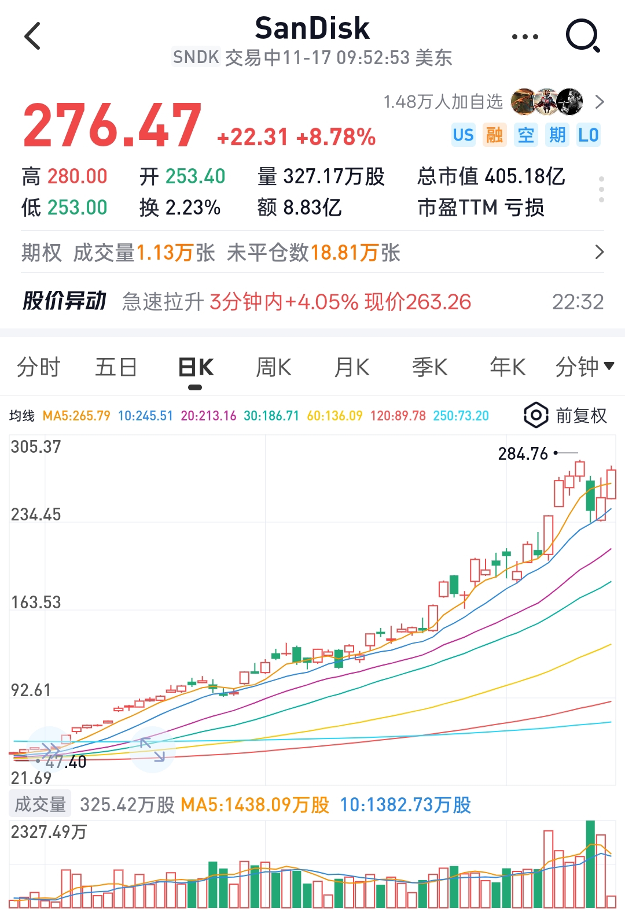Switch to the 五日 tab
625x909 pixels.
116,367
